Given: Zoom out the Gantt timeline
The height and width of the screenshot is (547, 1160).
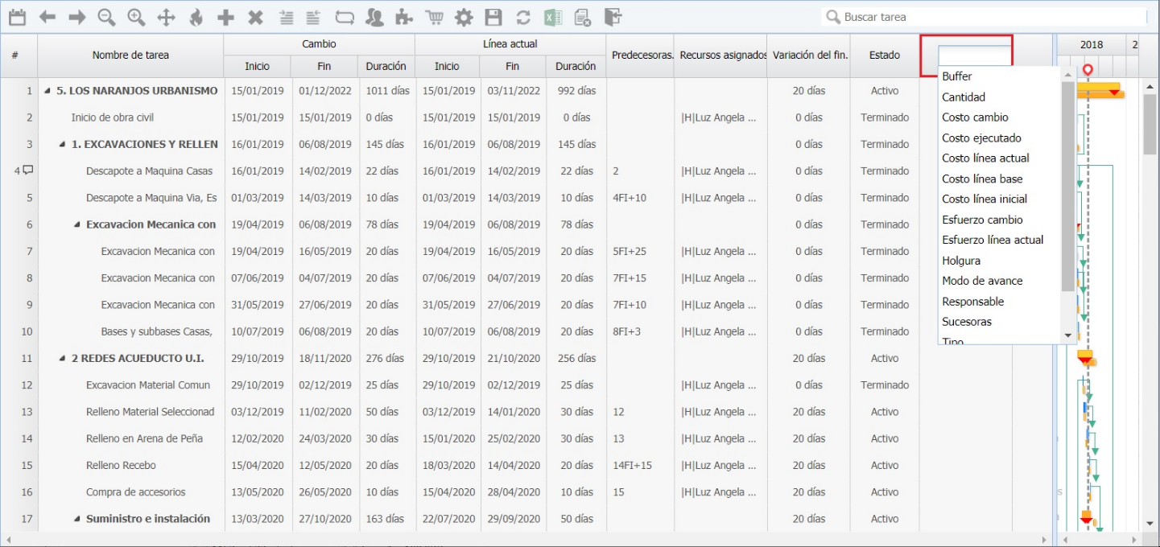Looking at the screenshot, I should [106, 17].
